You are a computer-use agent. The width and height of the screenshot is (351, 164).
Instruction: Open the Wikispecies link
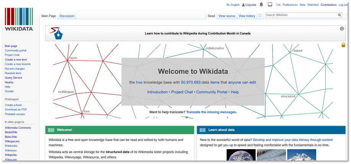(x=12, y=141)
